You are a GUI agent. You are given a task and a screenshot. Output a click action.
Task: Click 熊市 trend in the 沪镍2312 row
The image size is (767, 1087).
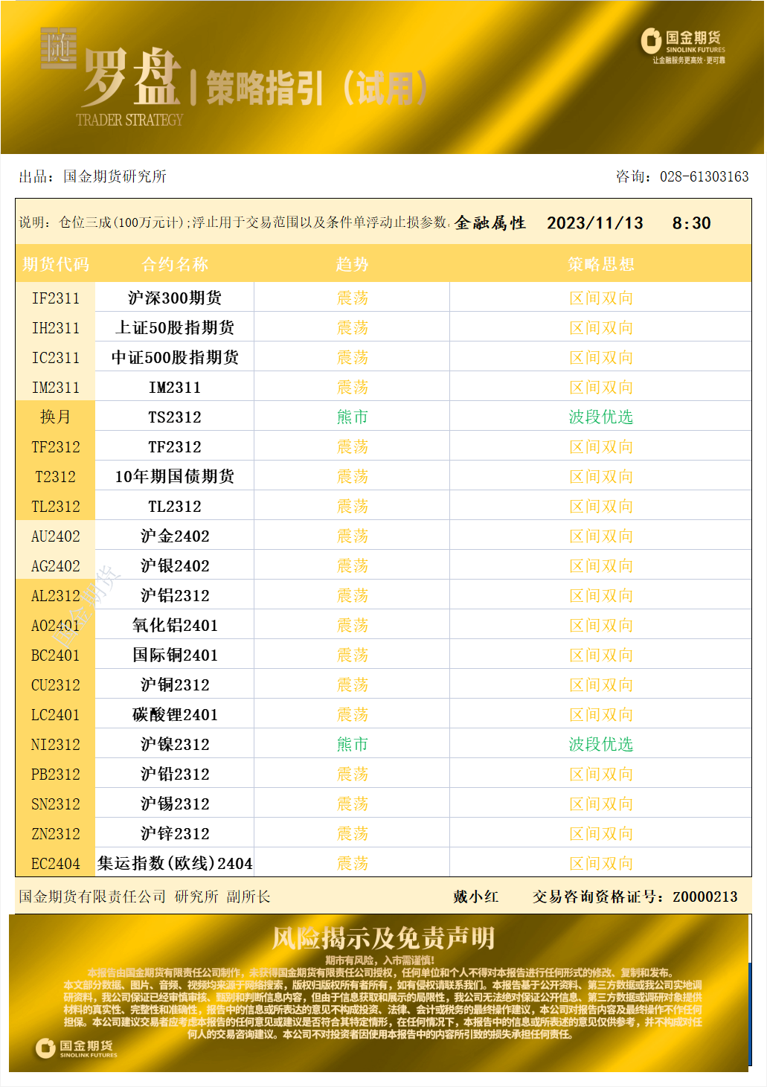tap(352, 744)
